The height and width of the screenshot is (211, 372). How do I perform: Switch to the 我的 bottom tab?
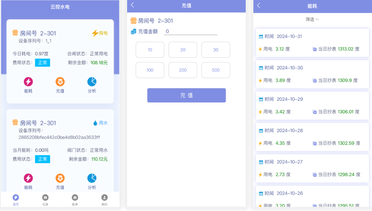(x=105, y=200)
